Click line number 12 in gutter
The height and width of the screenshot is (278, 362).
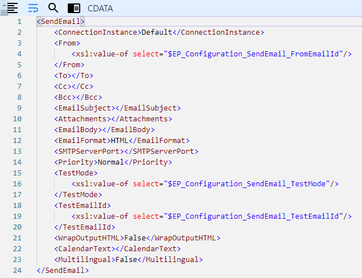(17, 141)
